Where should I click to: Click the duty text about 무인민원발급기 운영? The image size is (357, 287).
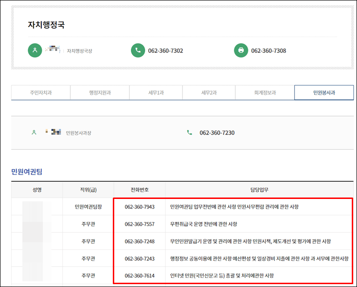pyautogui.click(x=250, y=241)
